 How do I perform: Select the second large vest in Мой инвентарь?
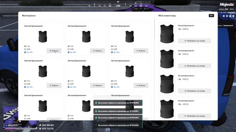[167, 59]
